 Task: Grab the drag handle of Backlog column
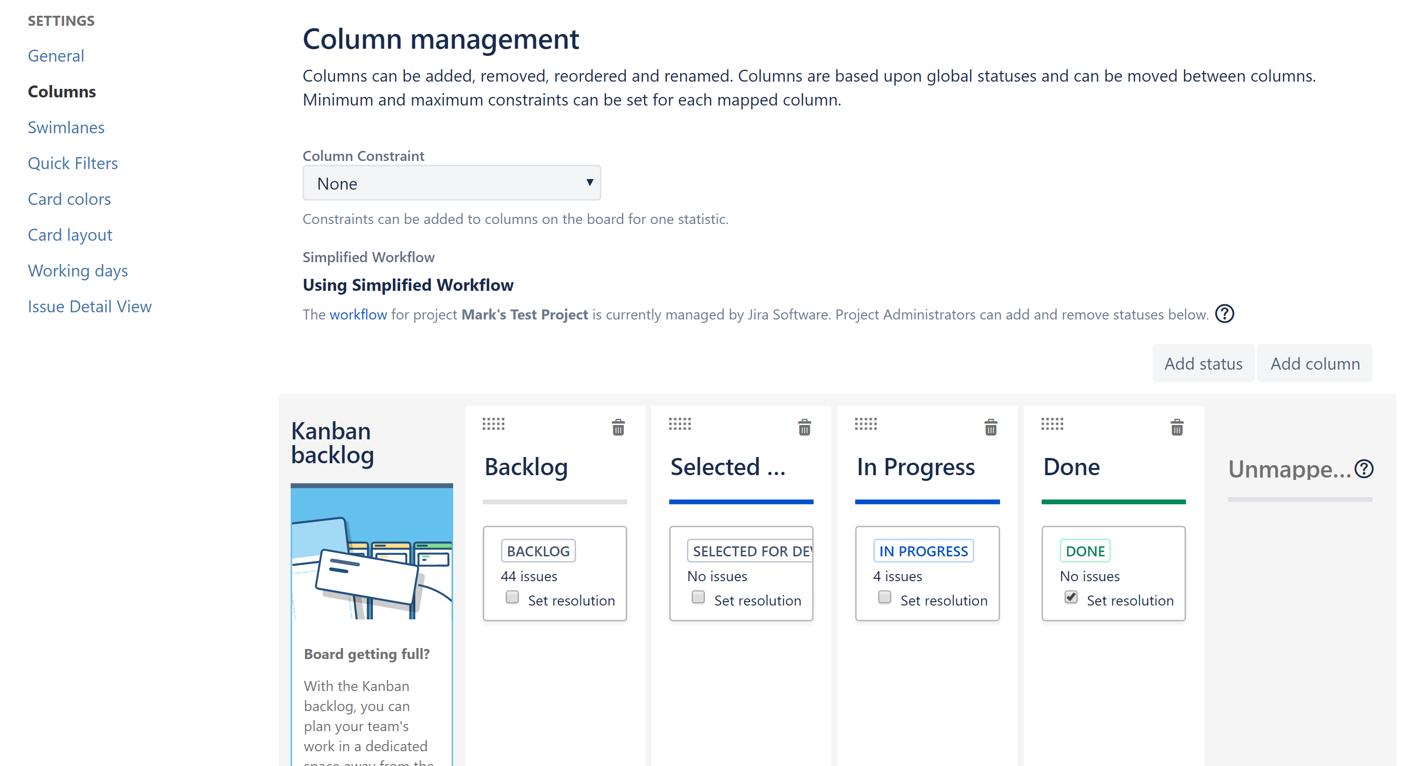click(x=493, y=424)
